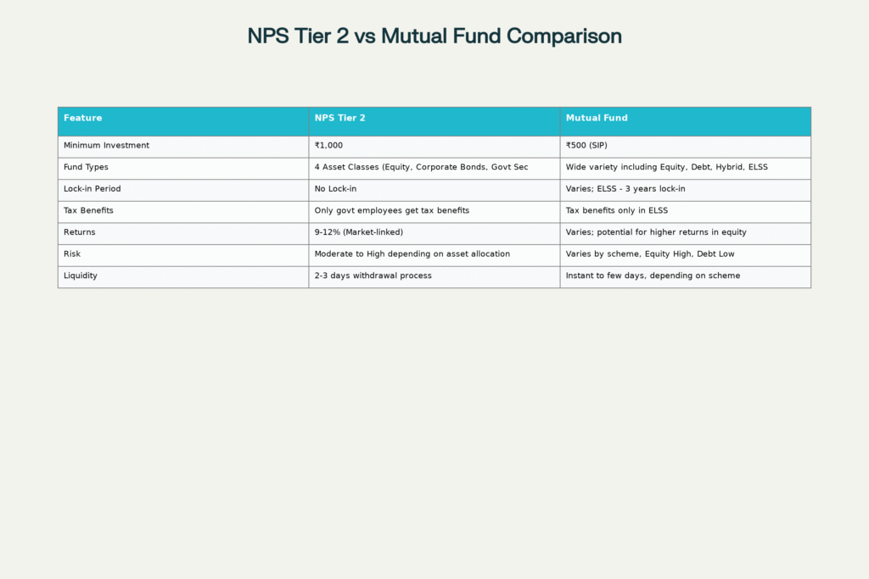This screenshot has width=869, height=579.
Task: Click the page title heading text
Action: pyautogui.click(x=434, y=36)
